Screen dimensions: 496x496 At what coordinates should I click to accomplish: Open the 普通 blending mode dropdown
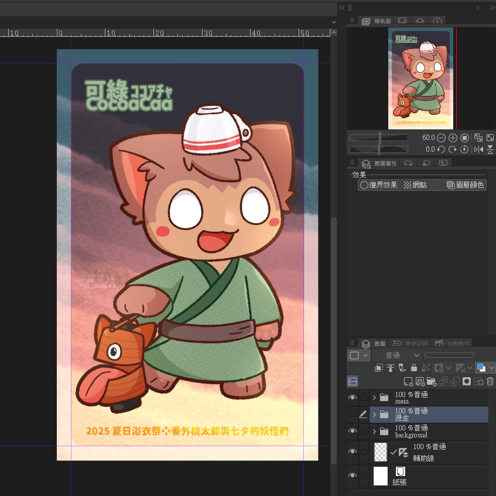click(x=396, y=355)
